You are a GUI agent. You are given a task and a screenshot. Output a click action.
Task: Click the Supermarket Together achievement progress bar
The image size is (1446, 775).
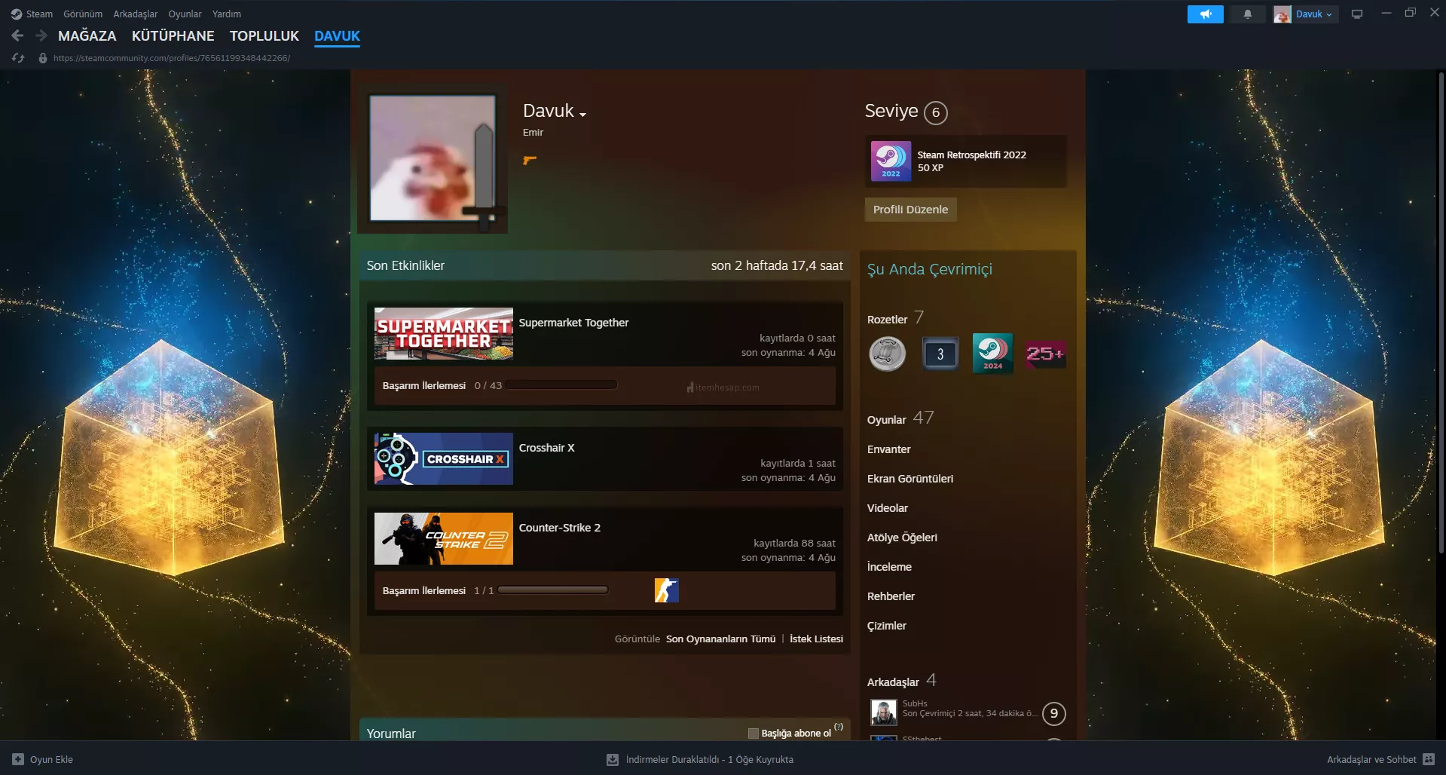(561, 385)
